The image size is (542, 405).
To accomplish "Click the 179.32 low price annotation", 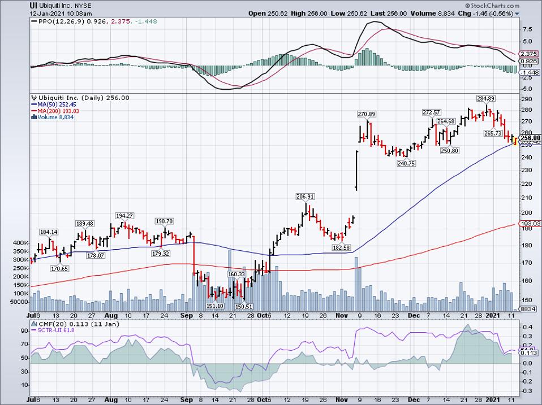I will [x=161, y=254].
